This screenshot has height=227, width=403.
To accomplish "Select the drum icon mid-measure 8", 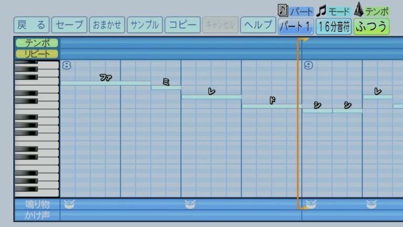I will [x=189, y=204].
